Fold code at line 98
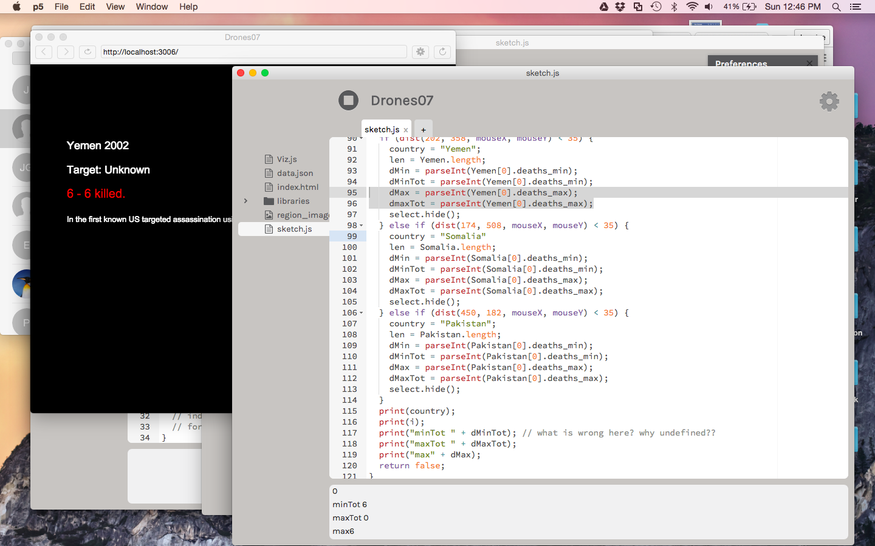Screen dimensions: 875x546 (x=362, y=226)
